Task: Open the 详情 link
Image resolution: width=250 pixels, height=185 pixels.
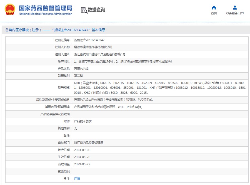Action: [x=77, y=179]
